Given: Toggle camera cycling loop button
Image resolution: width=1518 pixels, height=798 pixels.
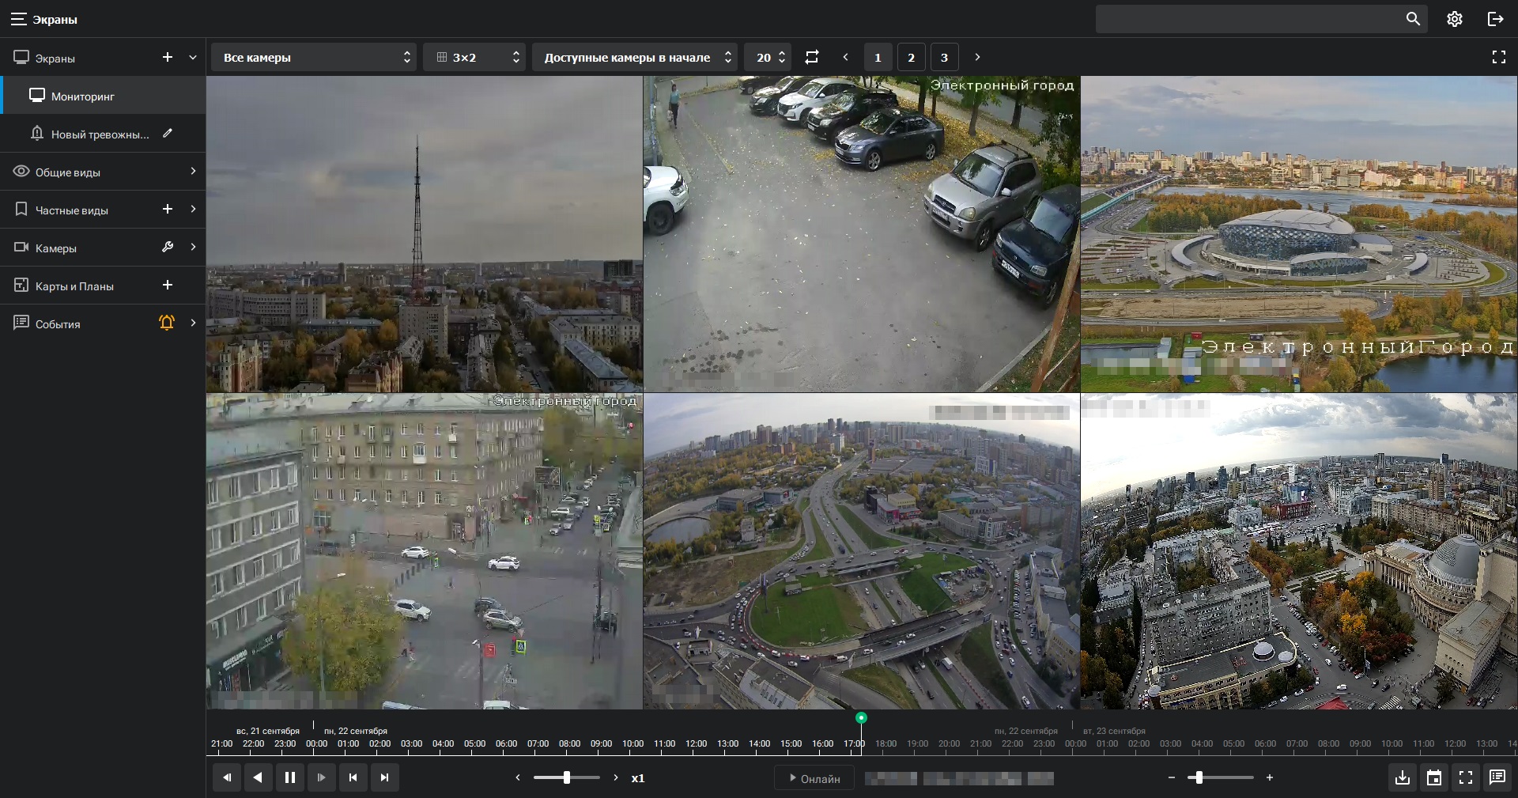Looking at the screenshot, I should pyautogui.click(x=812, y=57).
